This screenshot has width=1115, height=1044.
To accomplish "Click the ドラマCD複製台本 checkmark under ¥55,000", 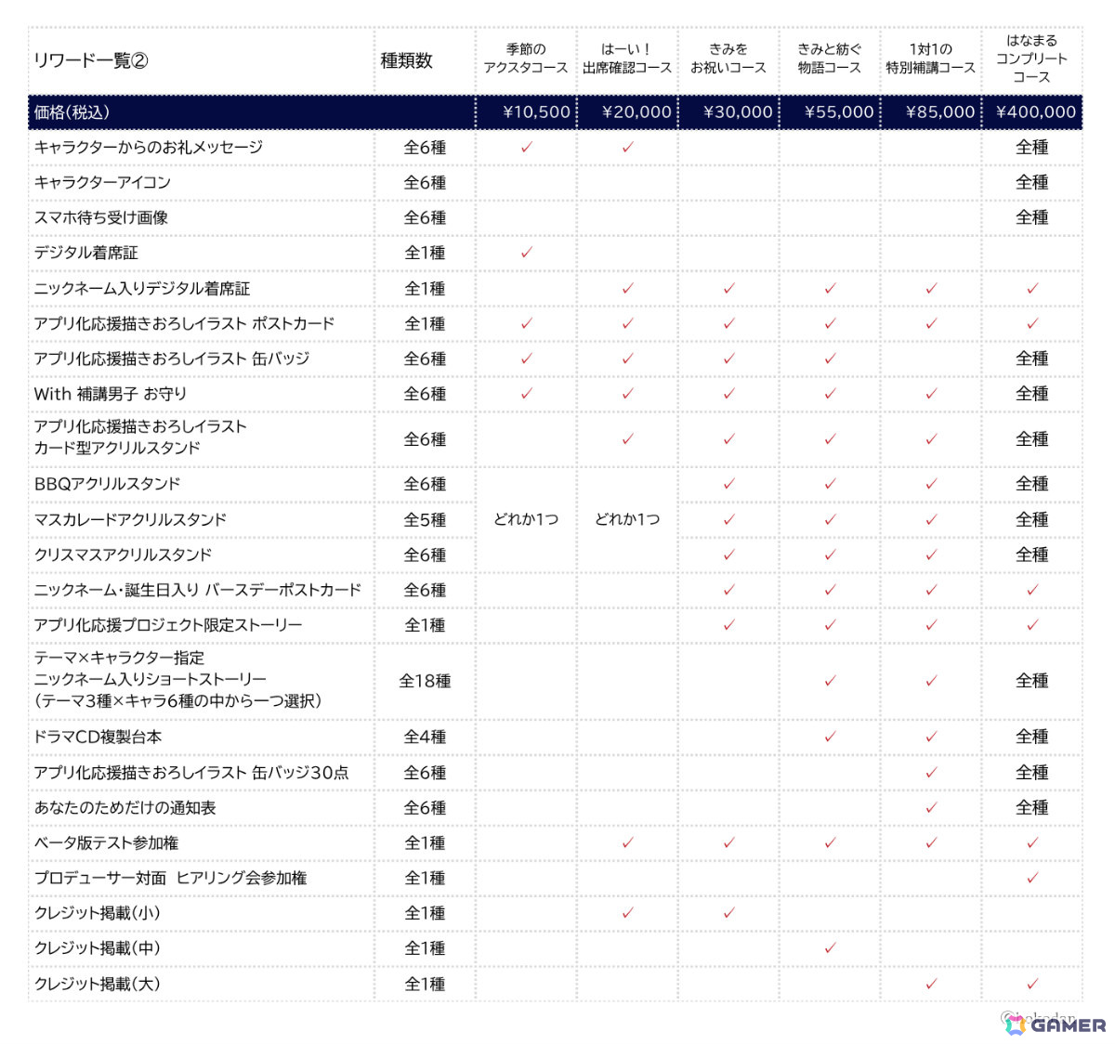I will tap(830, 737).
